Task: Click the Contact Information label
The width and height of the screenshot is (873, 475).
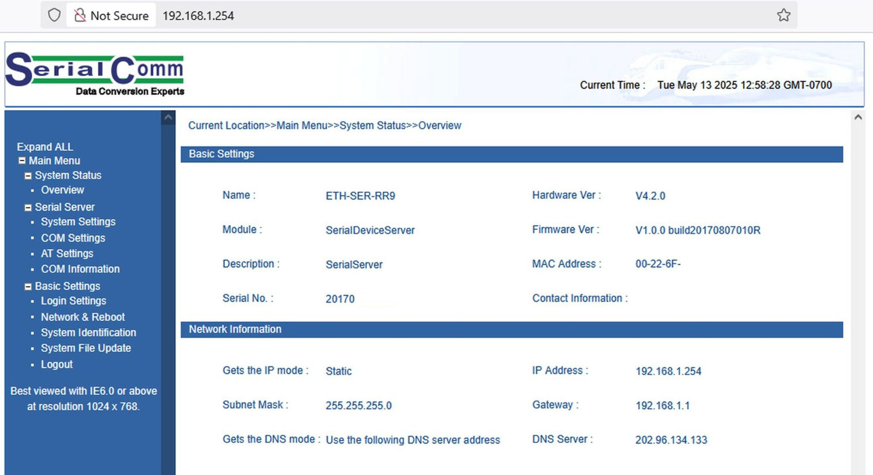Action: pos(580,299)
